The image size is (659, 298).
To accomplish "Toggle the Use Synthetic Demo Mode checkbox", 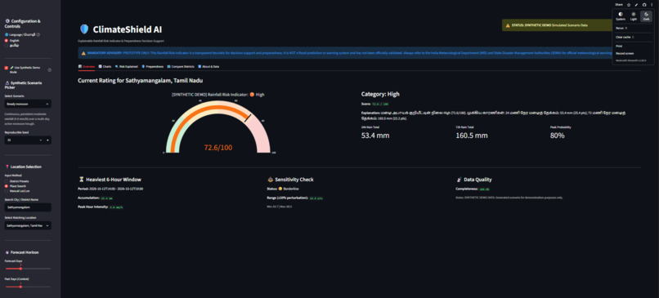I will coord(7,67).
